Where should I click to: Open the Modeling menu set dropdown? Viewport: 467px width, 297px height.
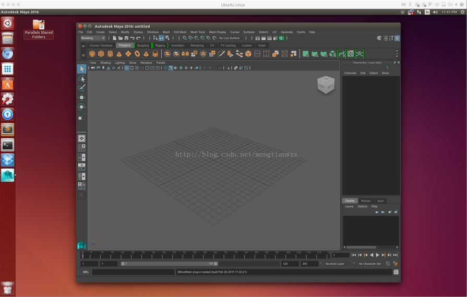coord(93,38)
